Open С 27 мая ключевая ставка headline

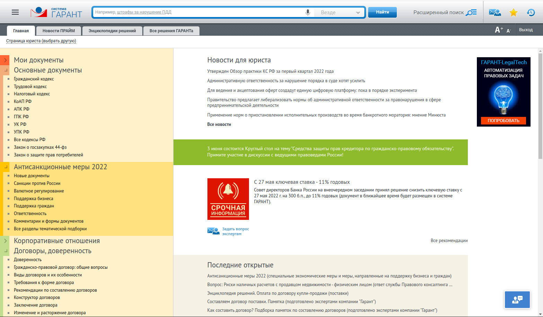302,182
